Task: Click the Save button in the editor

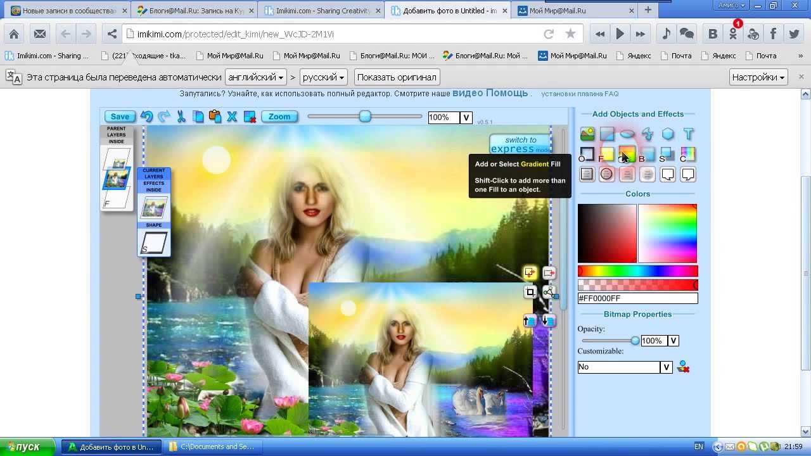Action: pyautogui.click(x=120, y=117)
